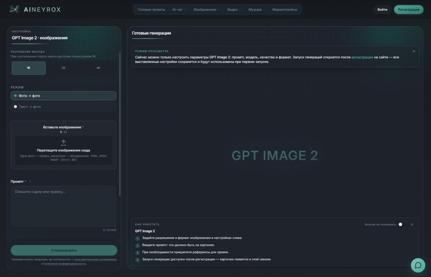Click the prompt text area
The height and width of the screenshot is (277, 431).
[x=64, y=206]
